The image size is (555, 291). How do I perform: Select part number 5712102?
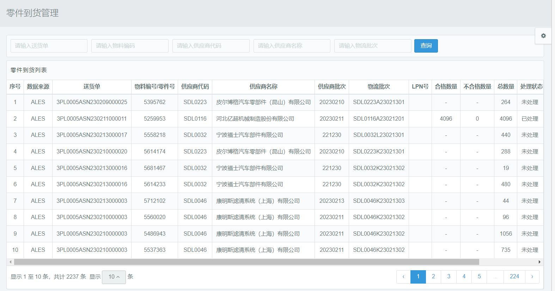click(154, 201)
